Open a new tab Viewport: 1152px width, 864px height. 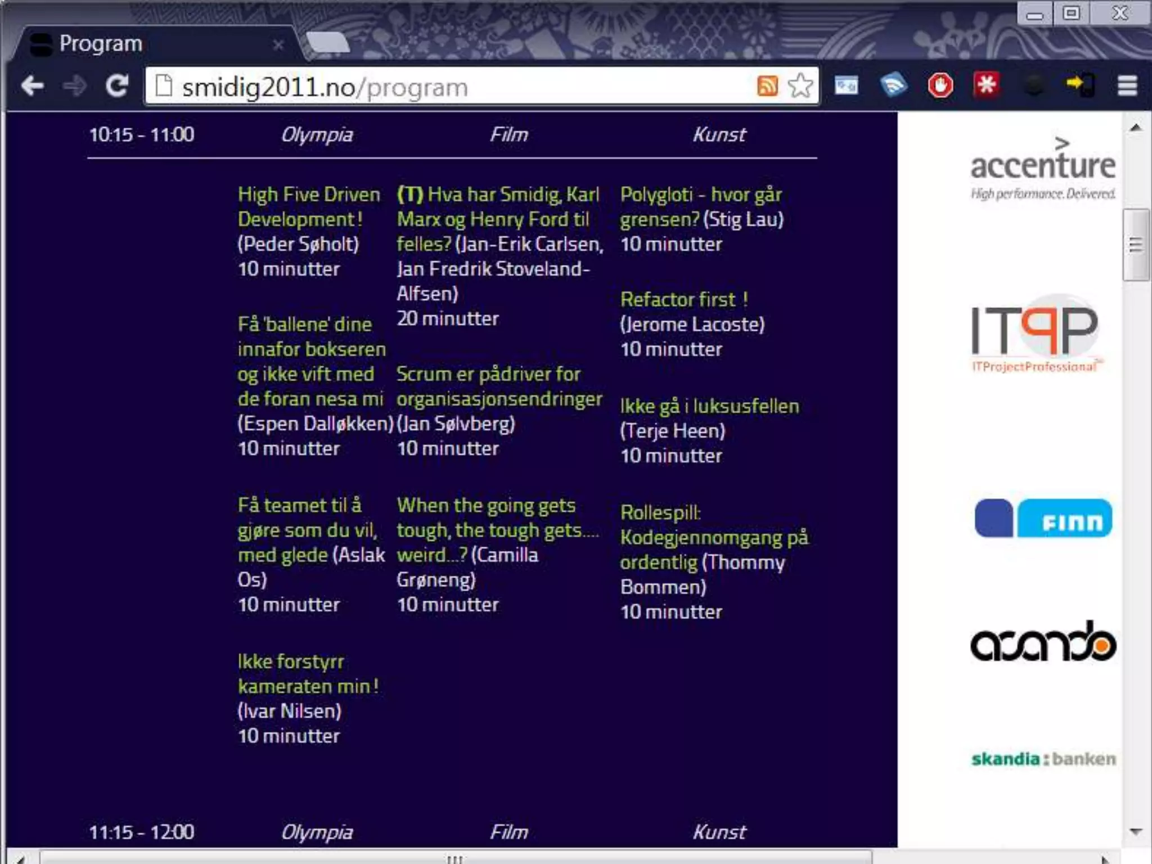pos(328,43)
